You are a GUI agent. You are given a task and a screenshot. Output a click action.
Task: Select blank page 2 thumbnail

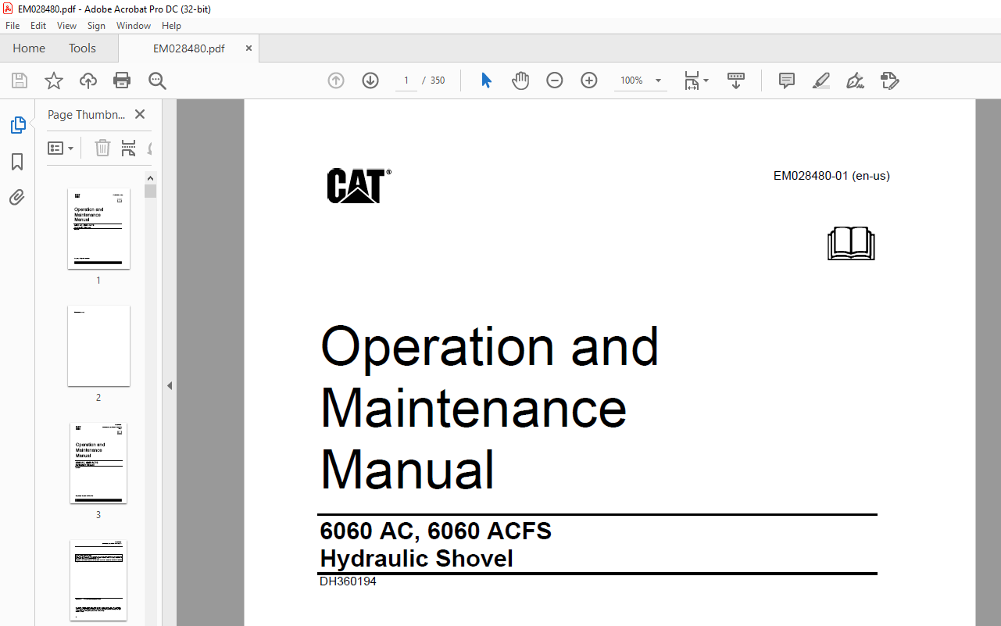[x=98, y=345]
